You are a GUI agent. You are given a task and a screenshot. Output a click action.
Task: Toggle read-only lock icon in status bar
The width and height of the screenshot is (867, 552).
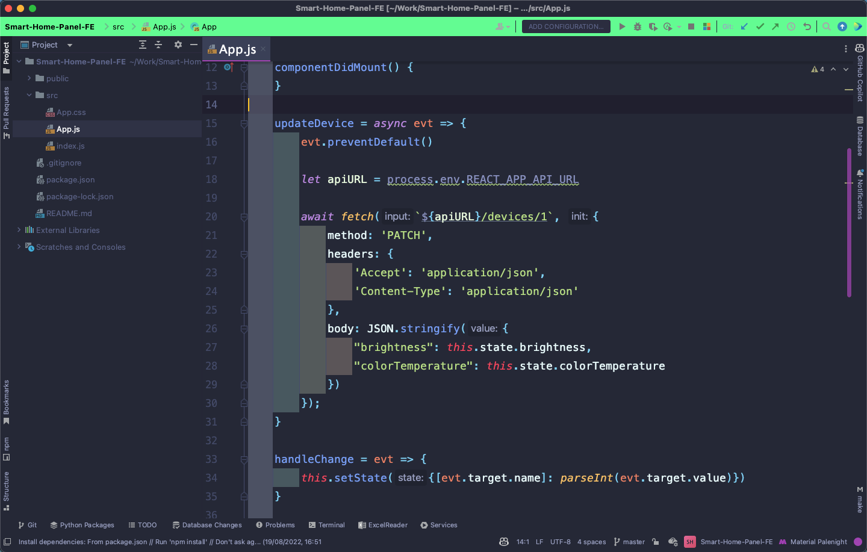(656, 542)
